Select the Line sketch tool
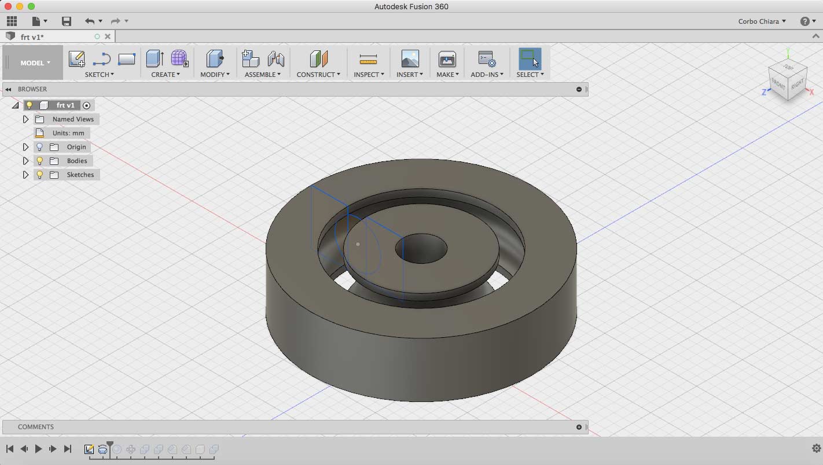This screenshot has width=823, height=465. (101, 58)
